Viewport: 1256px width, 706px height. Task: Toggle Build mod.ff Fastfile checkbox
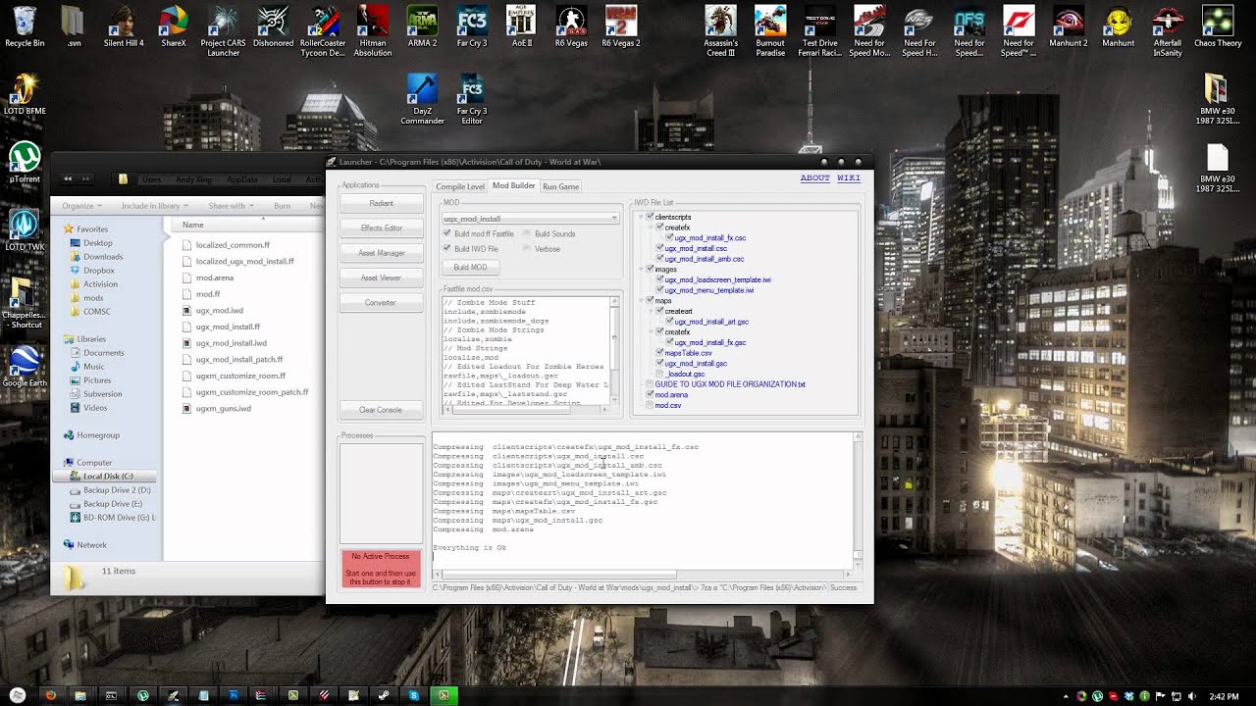[447, 234]
